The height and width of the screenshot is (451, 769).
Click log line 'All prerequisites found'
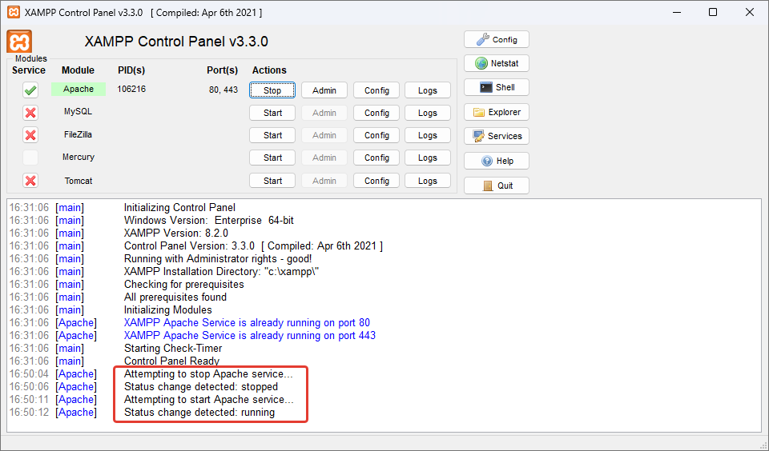coord(175,297)
